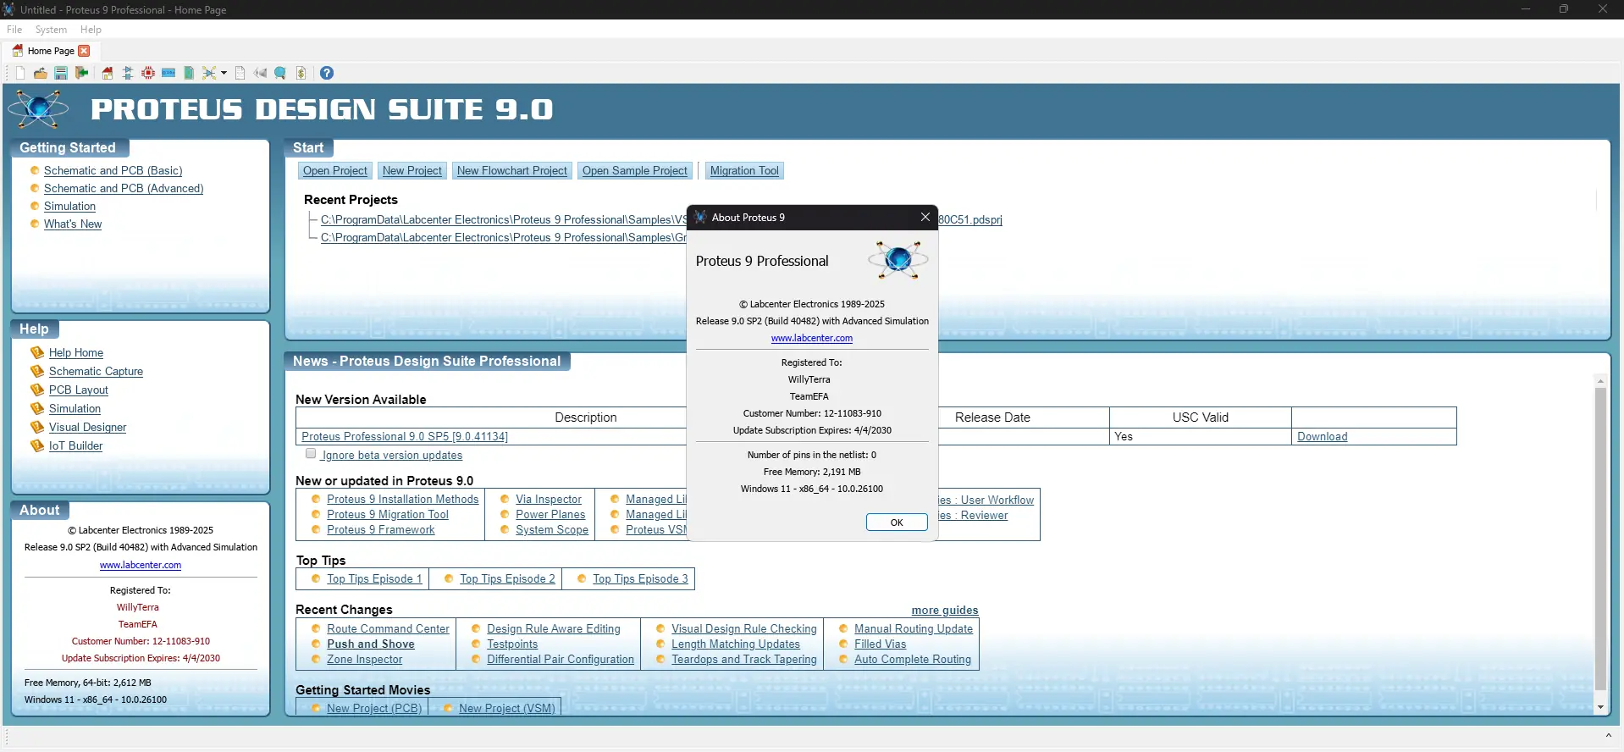This screenshot has height=752, width=1624.
Task: Click the New Project button in Start panel
Action: 412,171
